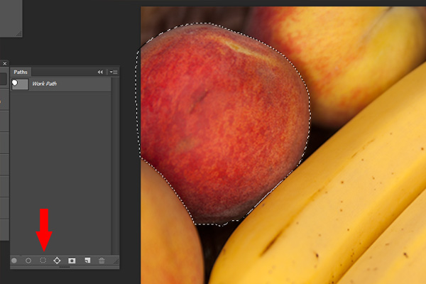This screenshot has width=426, height=284.
Task: Collapse Paths panel with double-arrow
Action: click(x=100, y=72)
